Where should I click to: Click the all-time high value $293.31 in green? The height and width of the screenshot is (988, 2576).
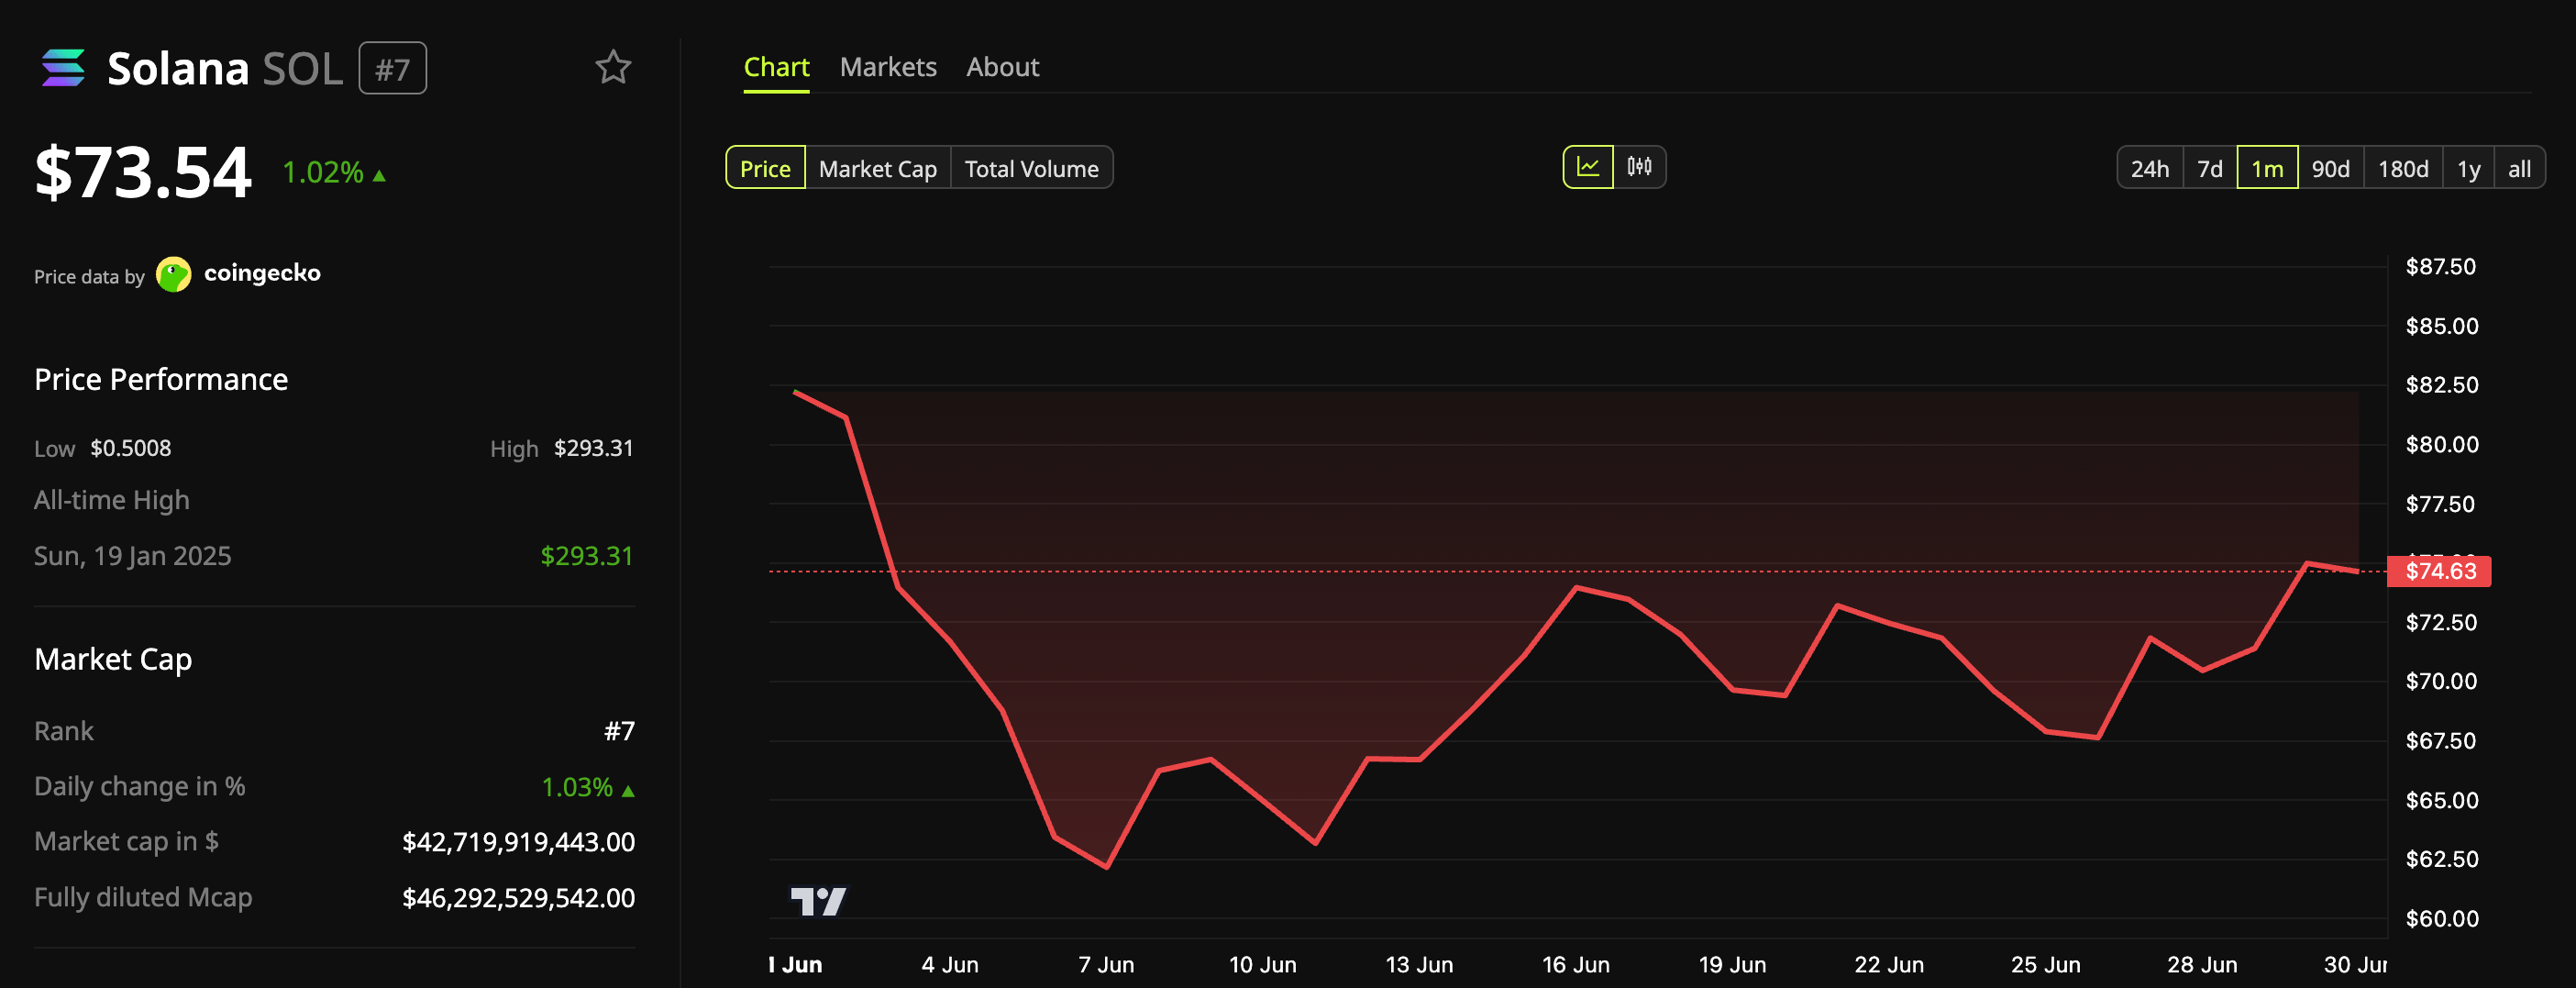pos(587,556)
